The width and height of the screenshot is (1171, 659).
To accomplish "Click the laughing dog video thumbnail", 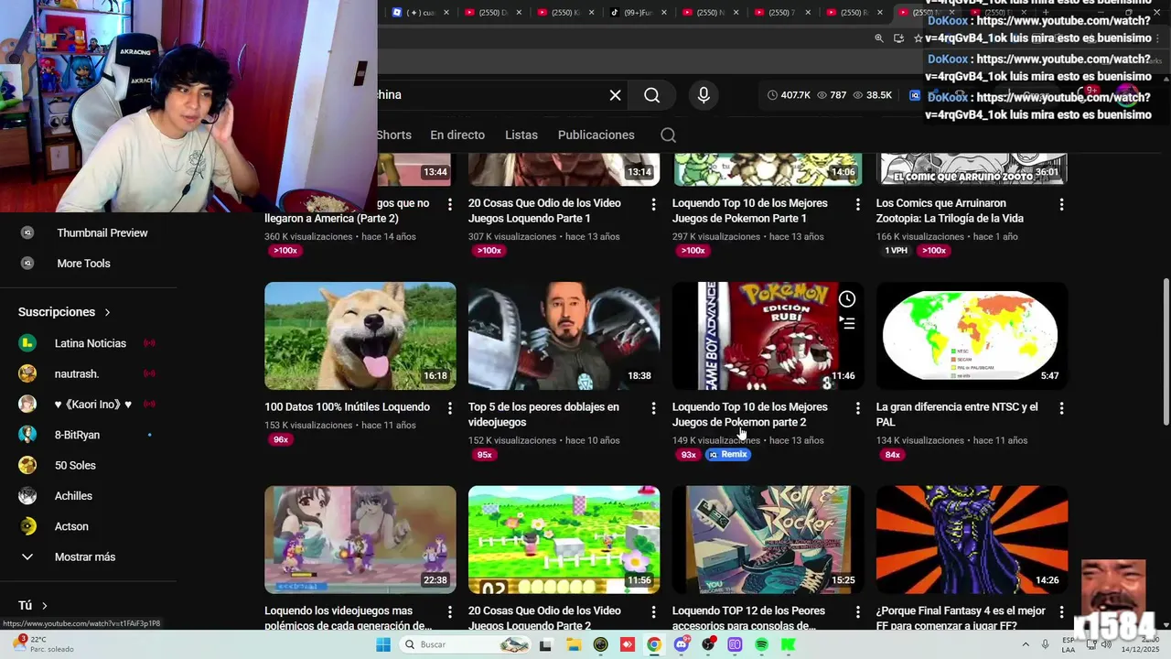I will pyautogui.click(x=360, y=336).
